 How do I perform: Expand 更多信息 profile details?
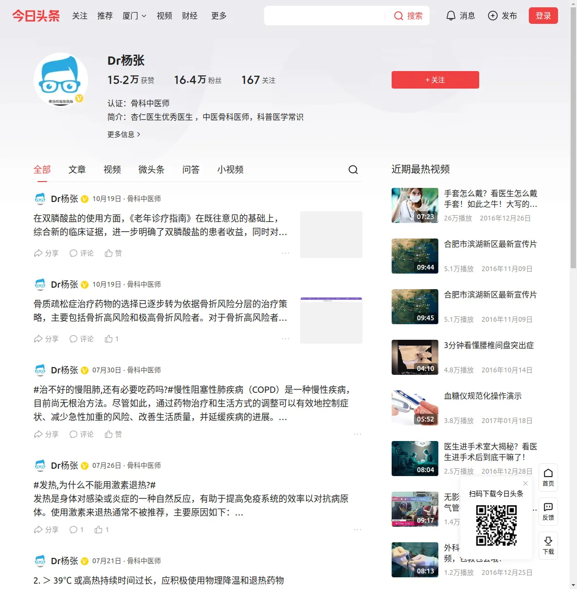(124, 134)
